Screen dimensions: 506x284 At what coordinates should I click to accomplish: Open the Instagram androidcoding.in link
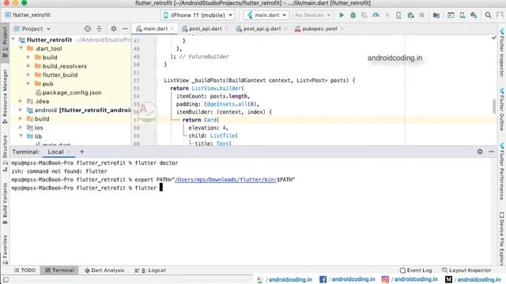coord(410,279)
